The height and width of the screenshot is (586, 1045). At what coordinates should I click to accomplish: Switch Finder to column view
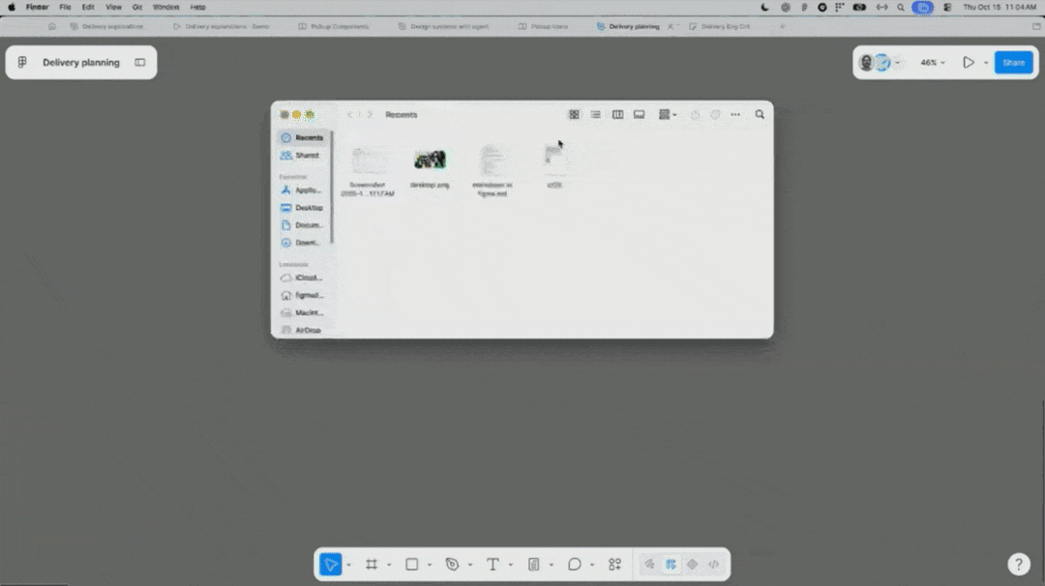(x=617, y=114)
